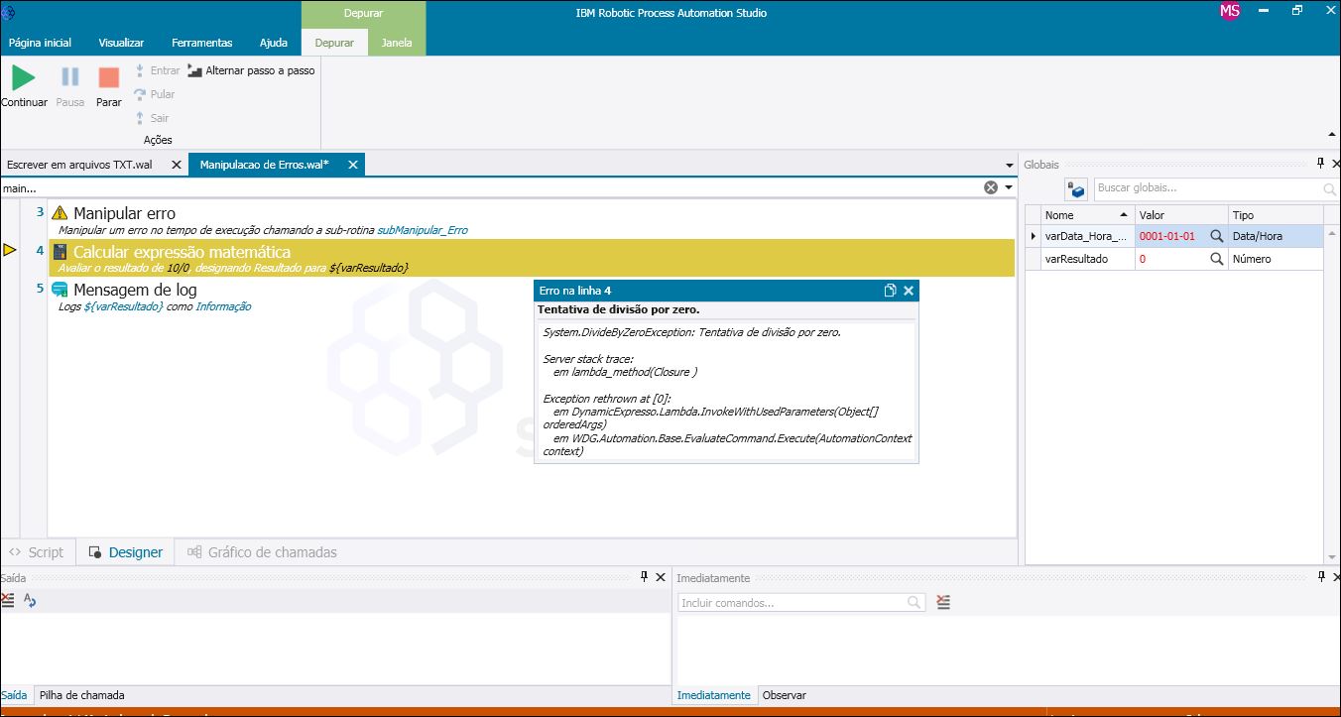The height and width of the screenshot is (717, 1341).
Task: Select the varData_Hora_ variable row
Action: 1173,236
